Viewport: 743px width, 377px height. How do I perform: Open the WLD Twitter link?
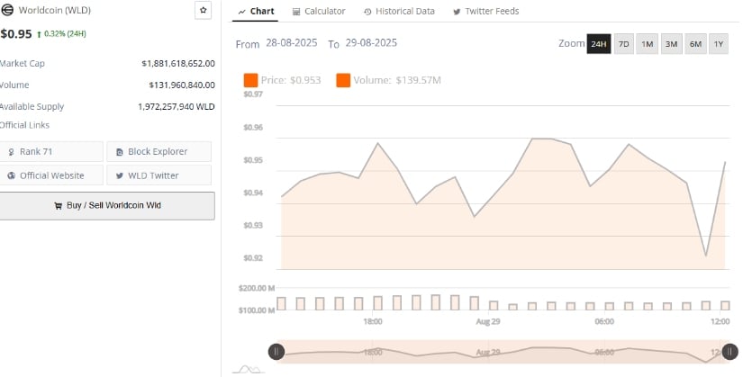coord(159,175)
